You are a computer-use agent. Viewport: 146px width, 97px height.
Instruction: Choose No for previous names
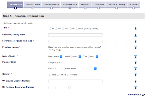point(57,50)
